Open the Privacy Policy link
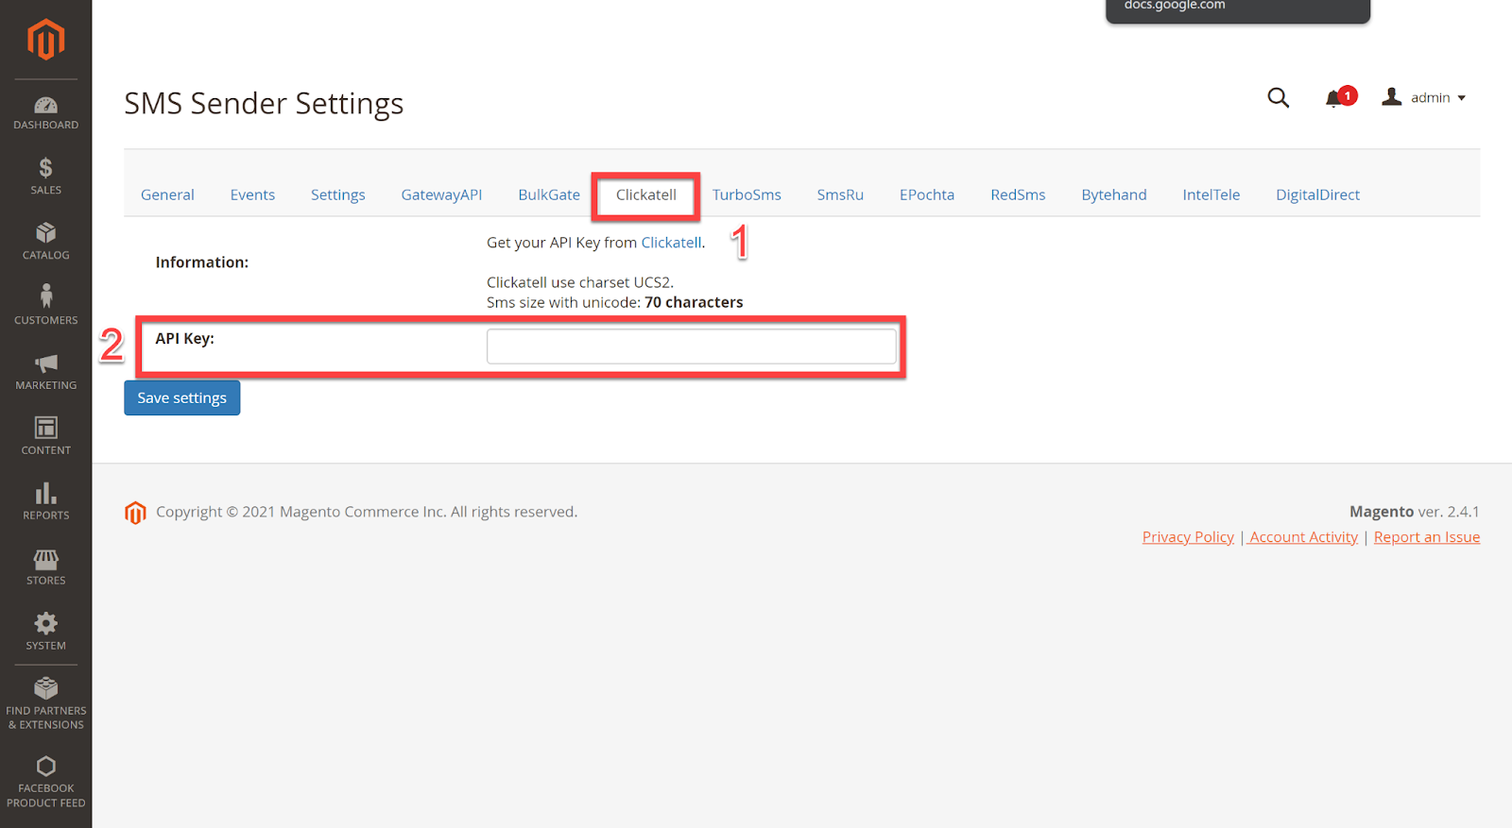The height and width of the screenshot is (828, 1512). point(1188,536)
